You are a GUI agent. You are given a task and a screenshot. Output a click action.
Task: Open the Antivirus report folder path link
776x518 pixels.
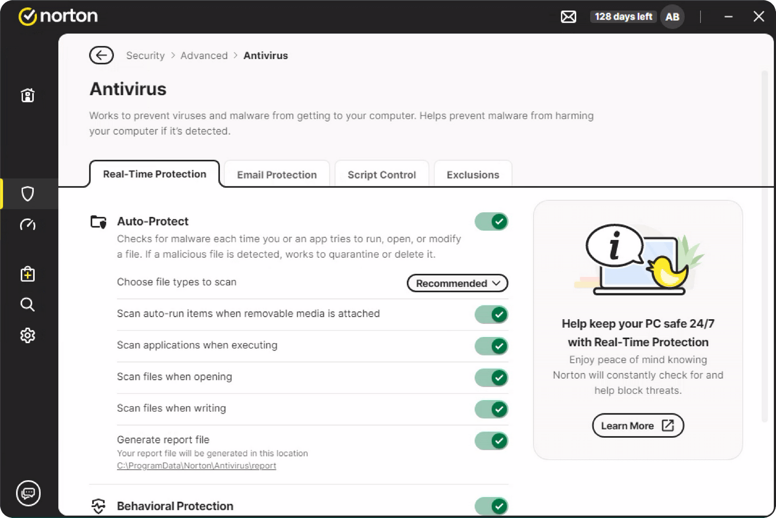pos(197,466)
